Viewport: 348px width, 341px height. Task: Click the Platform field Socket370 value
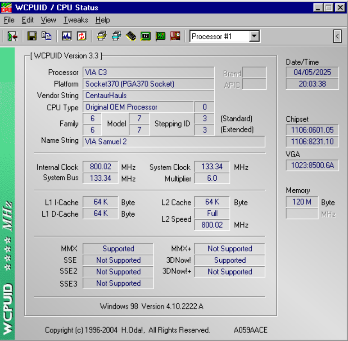[148, 84]
